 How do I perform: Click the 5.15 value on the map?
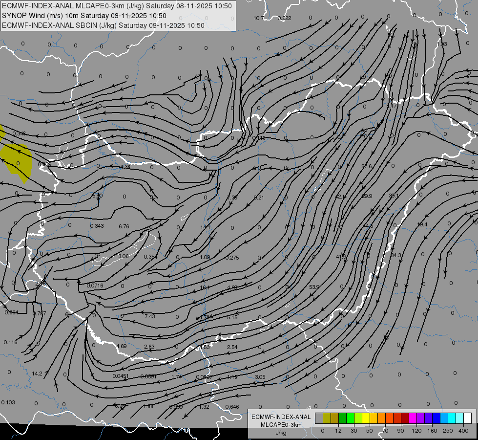(232, 318)
